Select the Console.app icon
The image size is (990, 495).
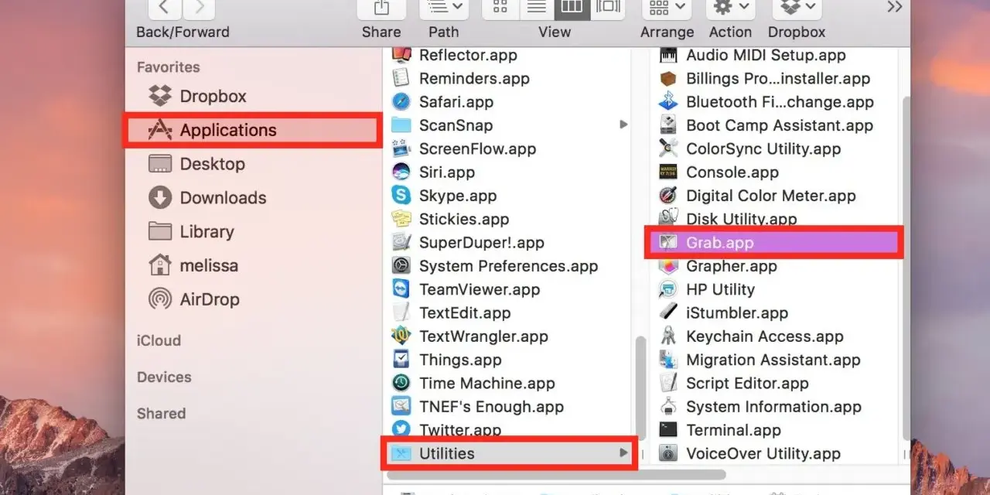tap(668, 172)
